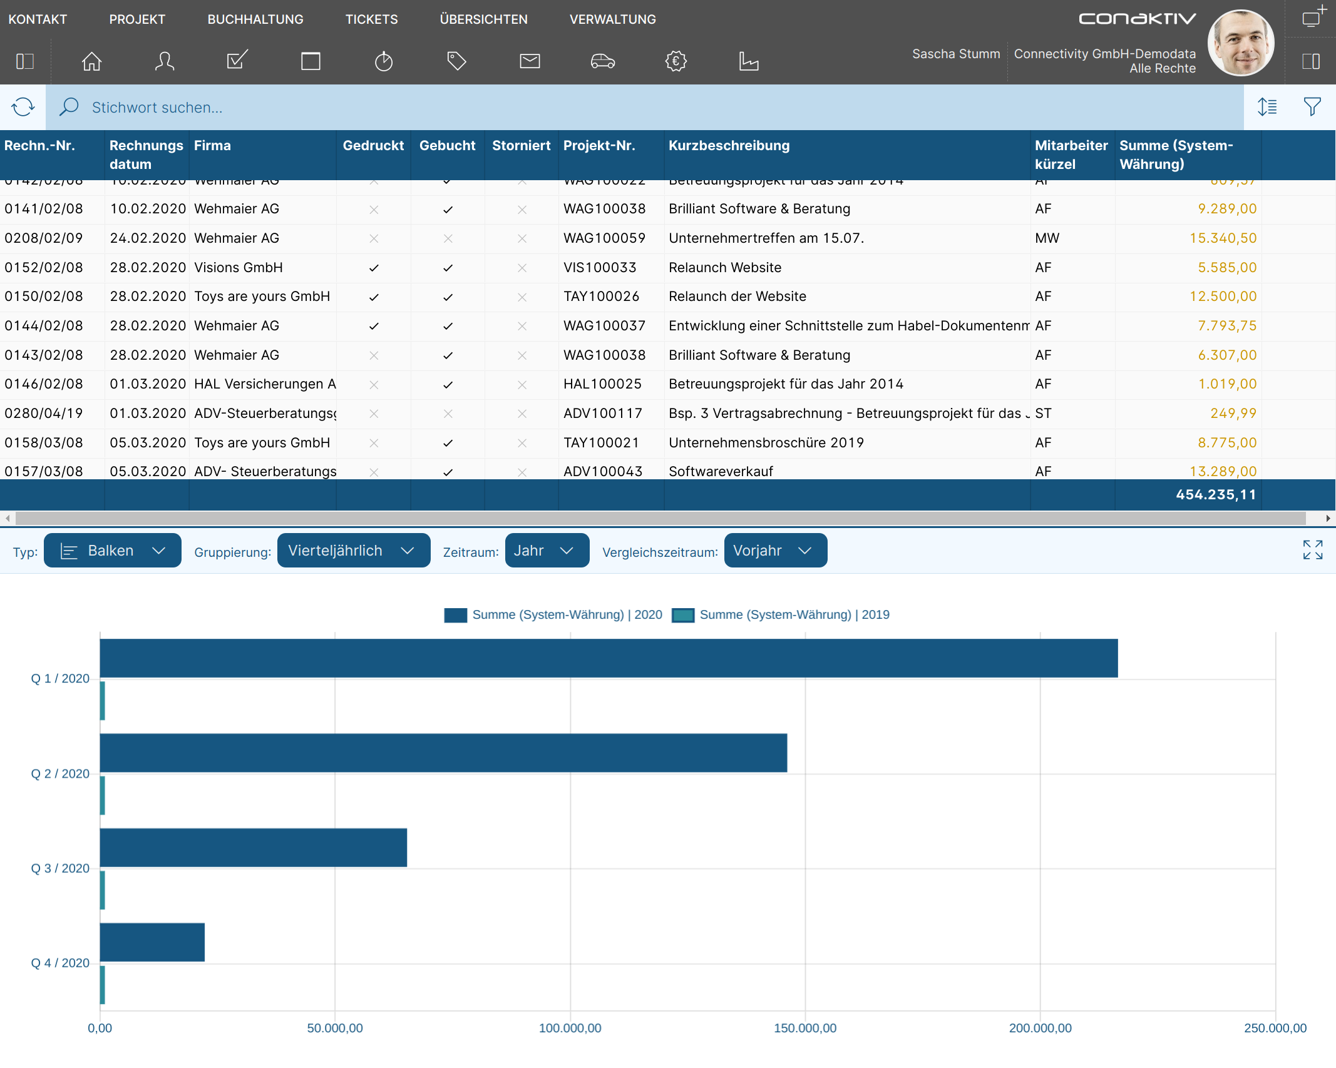This screenshot has width=1336, height=1068.
Task: Open the filter funnel icon
Action: coord(1312,107)
